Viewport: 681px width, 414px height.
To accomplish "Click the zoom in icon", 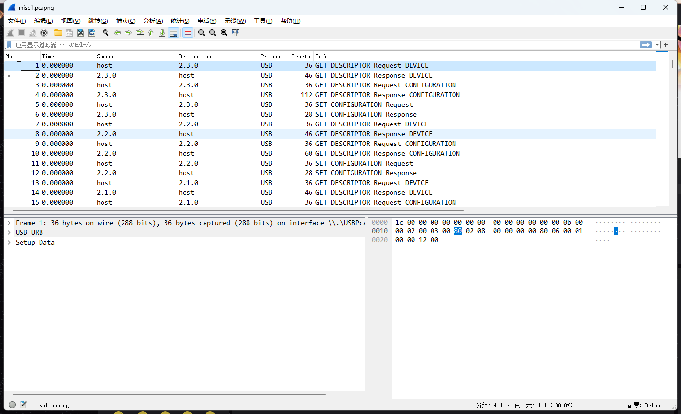I will click(x=201, y=33).
